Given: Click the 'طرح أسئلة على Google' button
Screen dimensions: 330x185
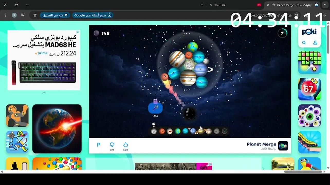Looking at the screenshot, I should [x=93, y=15].
